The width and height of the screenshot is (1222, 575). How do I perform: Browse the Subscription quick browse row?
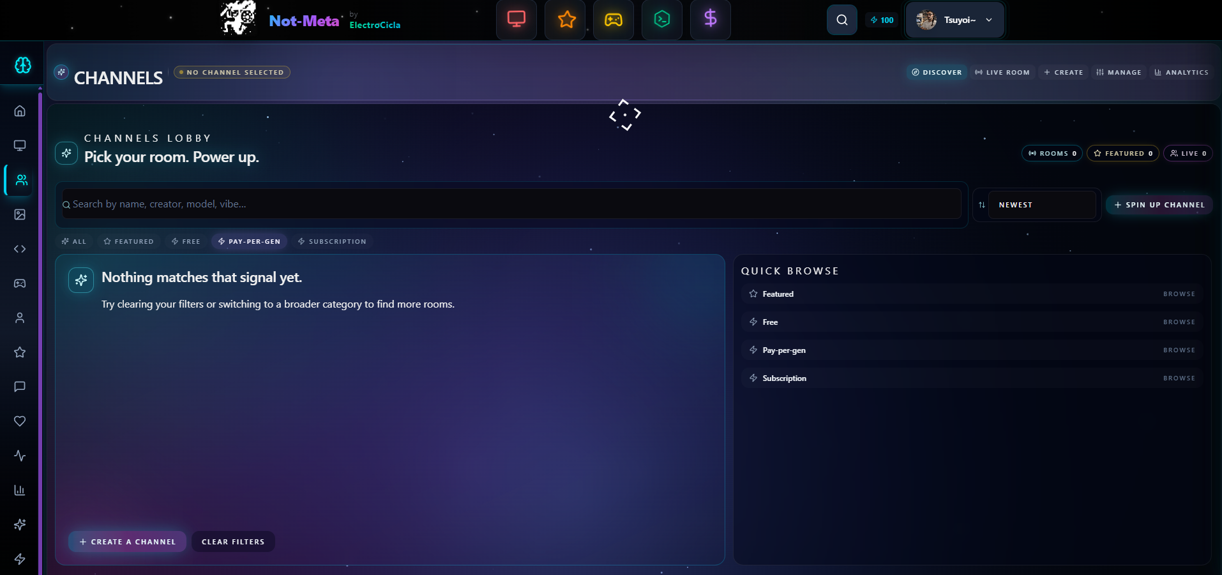point(972,378)
